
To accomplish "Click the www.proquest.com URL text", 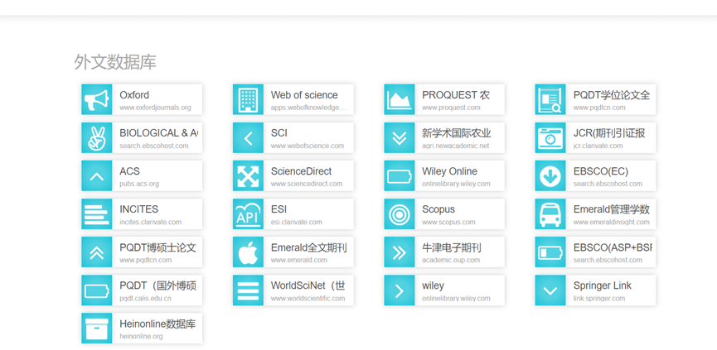I will (x=451, y=108).
